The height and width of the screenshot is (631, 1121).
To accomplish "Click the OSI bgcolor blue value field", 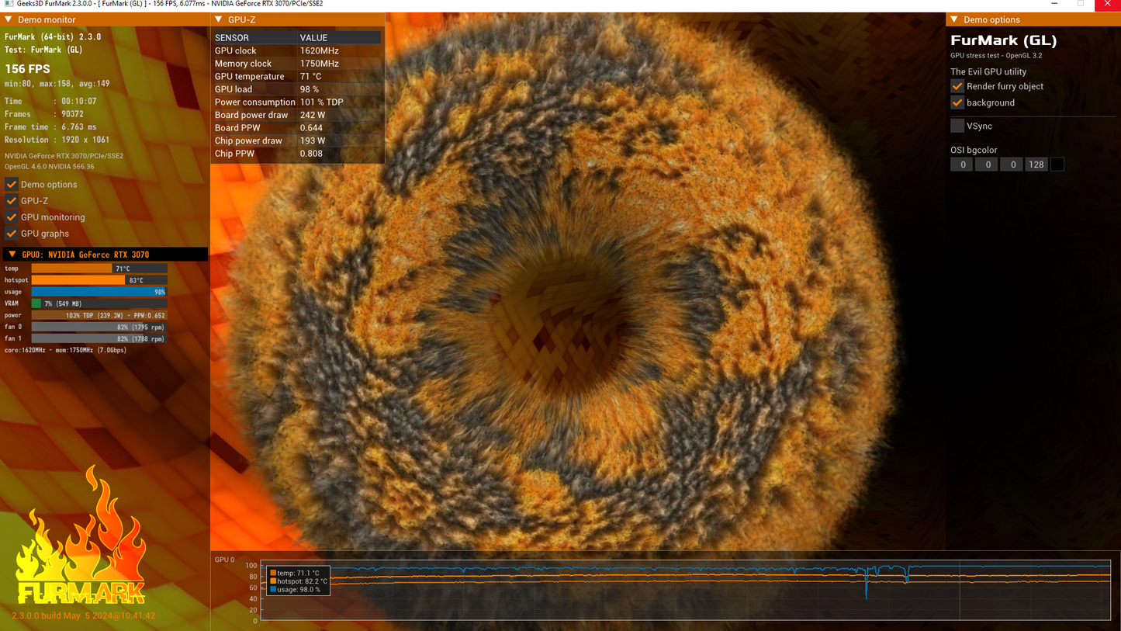I will [1012, 165].
